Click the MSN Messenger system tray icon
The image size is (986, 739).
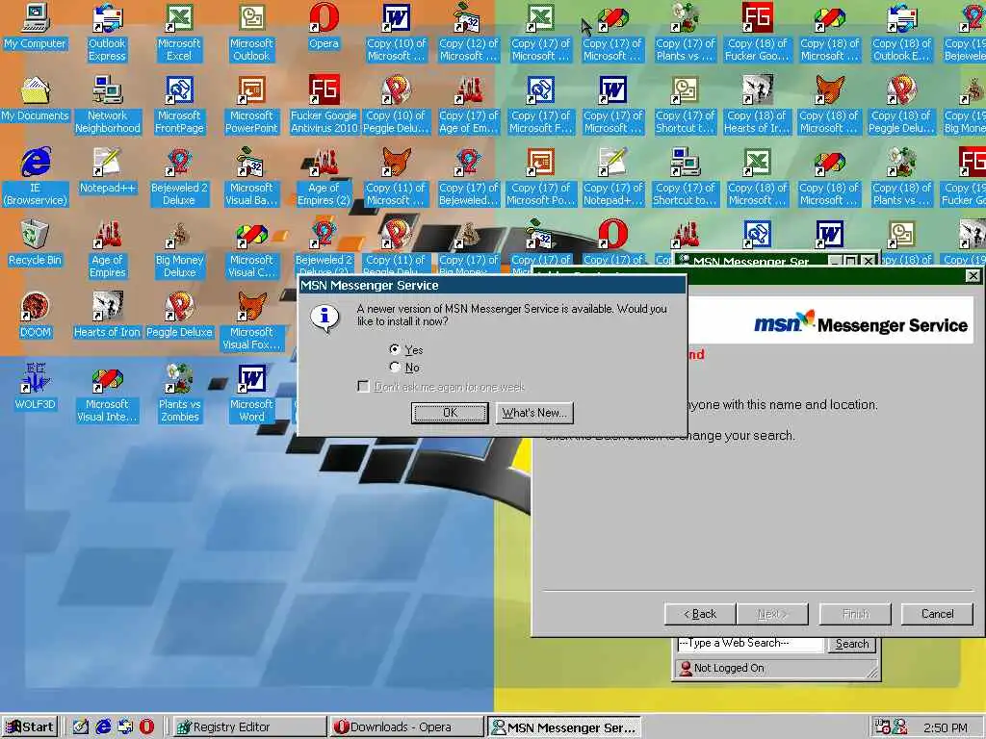[x=900, y=727]
